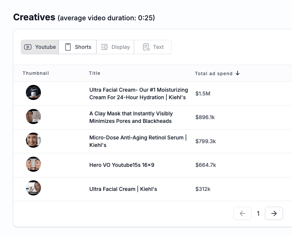Click the Retinol Serum video thumbnail
The height and width of the screenshot is (236, 292).
point(33,140)
